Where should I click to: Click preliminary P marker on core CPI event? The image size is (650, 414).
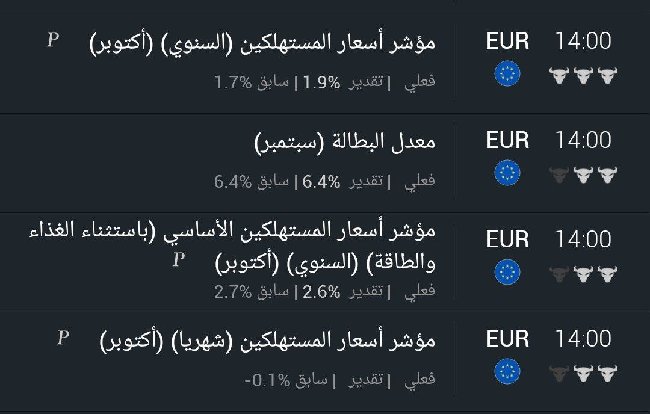point(178,260)
